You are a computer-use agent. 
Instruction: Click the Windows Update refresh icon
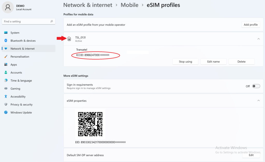tap(6, 112)
